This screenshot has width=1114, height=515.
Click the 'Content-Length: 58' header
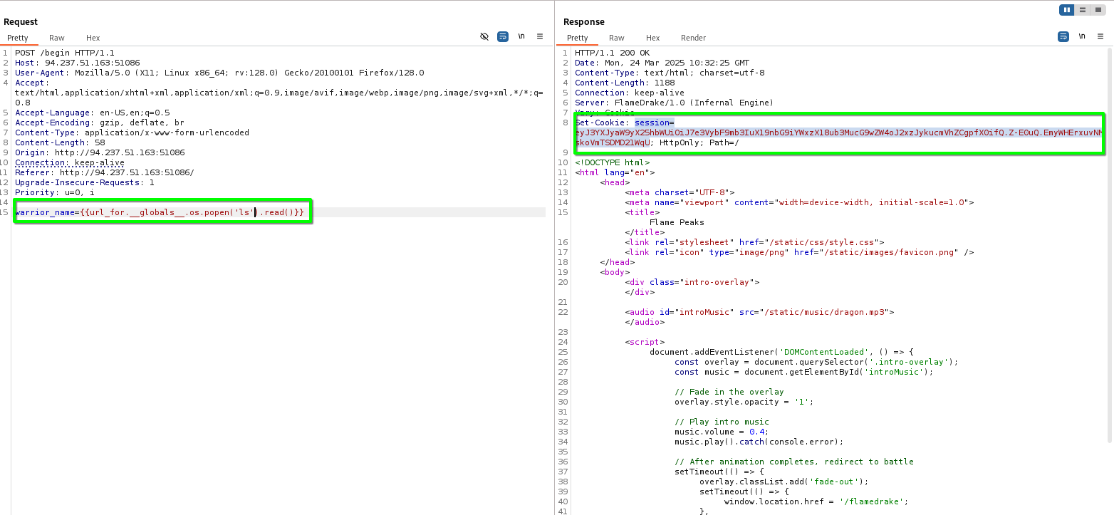(60, 142)
